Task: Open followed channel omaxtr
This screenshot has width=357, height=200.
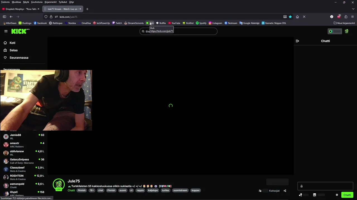Action: [24, 145]
